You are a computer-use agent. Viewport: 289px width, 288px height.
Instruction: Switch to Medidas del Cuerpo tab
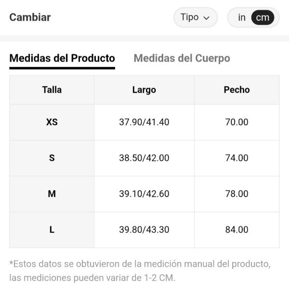182,58
